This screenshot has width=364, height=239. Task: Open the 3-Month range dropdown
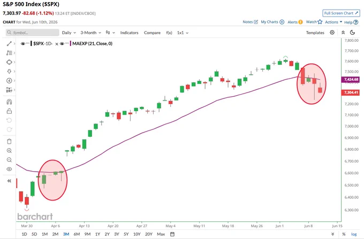tap(91, 33)
